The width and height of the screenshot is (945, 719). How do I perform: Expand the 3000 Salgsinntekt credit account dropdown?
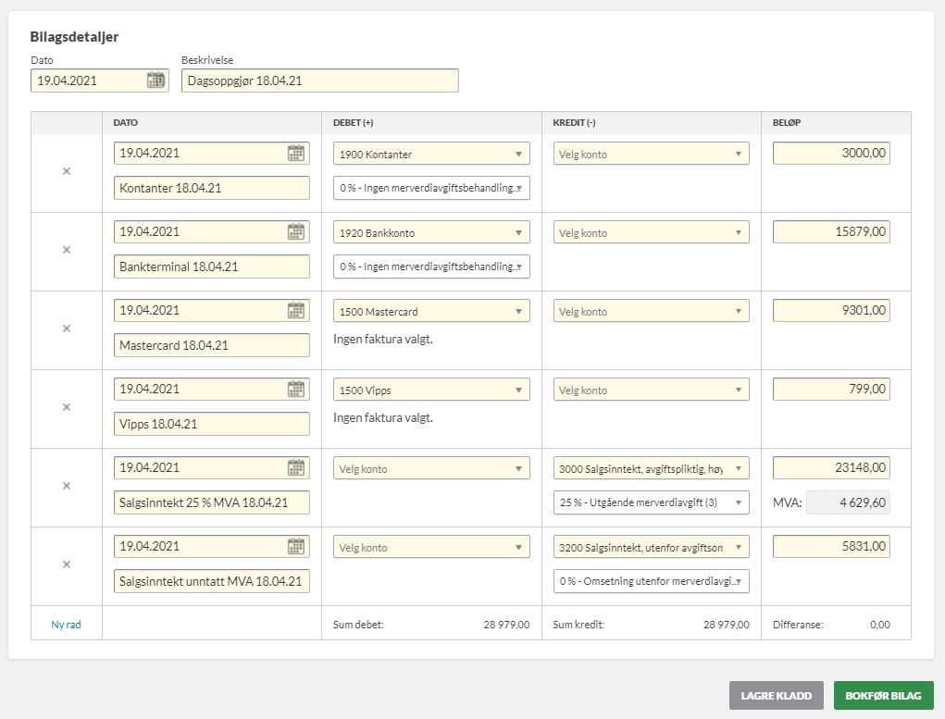click(651, 469)
